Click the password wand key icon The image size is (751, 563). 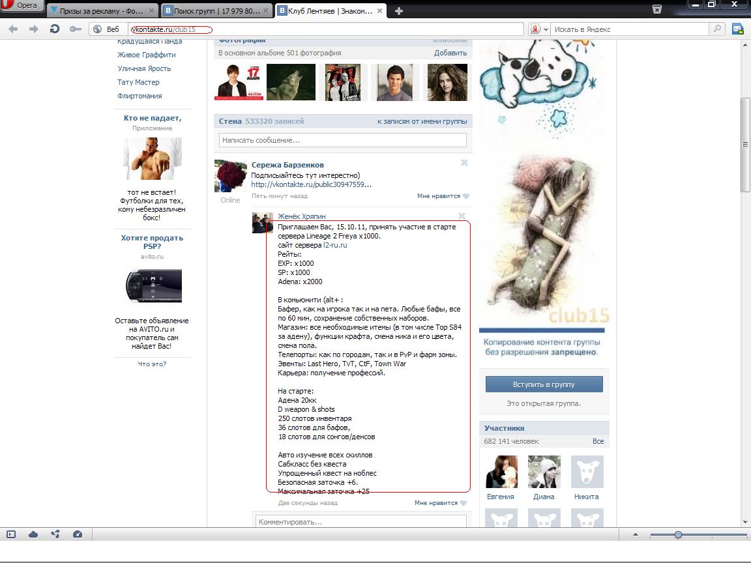tap(75, 29)
